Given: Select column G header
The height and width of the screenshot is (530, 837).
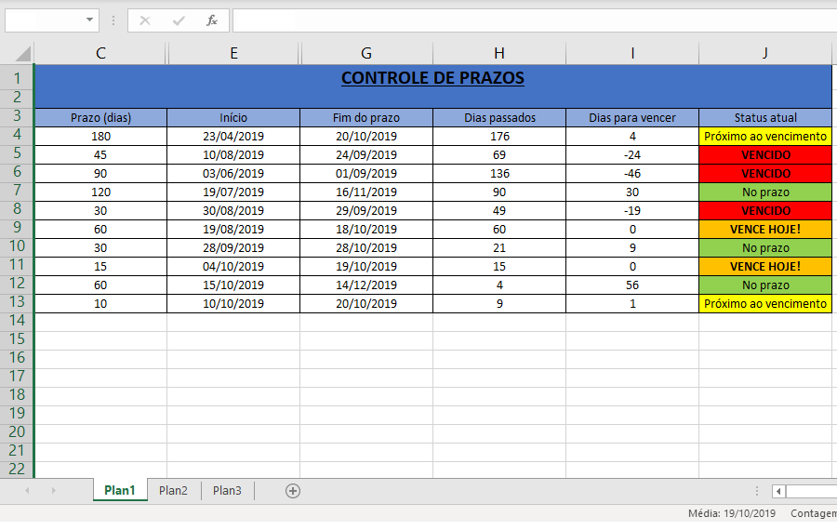Looking at the screenshot, I should coord(366,53).
